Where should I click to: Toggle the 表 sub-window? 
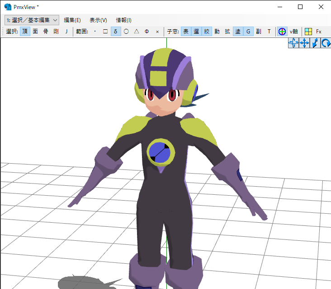pyautogui.click(x=186, y=32)
